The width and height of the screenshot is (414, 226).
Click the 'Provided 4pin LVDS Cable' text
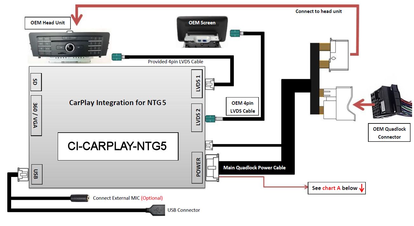pos(175,61)
